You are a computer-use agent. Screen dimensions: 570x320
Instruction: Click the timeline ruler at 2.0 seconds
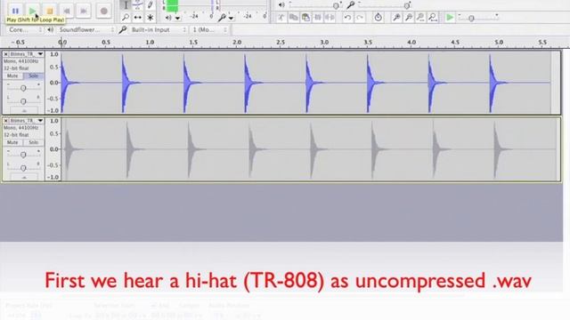(x=237, y=43)
